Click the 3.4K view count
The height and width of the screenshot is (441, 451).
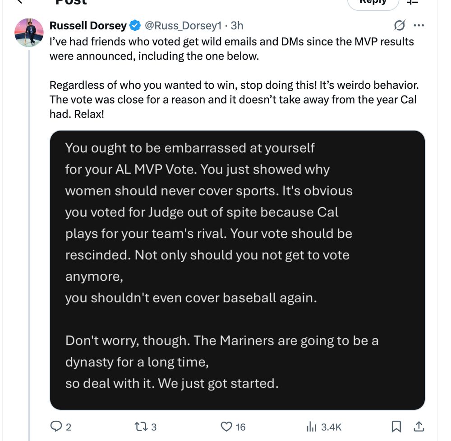tap(331, 427)
